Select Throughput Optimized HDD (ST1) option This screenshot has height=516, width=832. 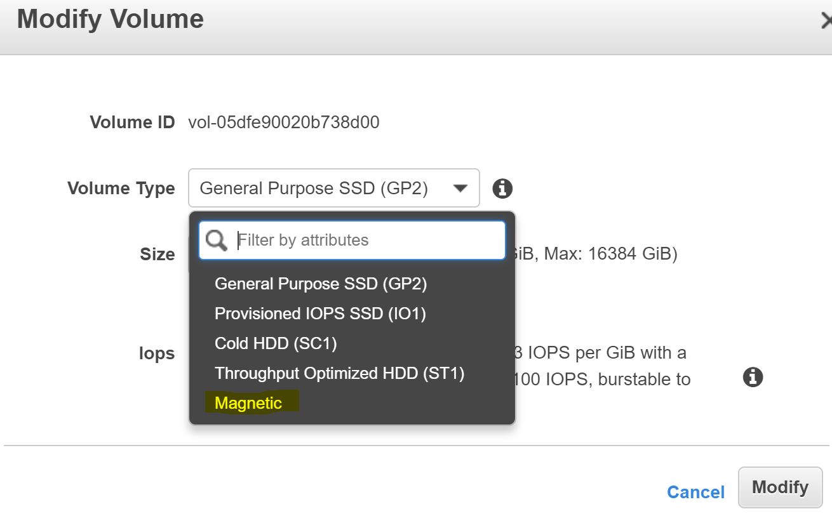tap(339, 373)
